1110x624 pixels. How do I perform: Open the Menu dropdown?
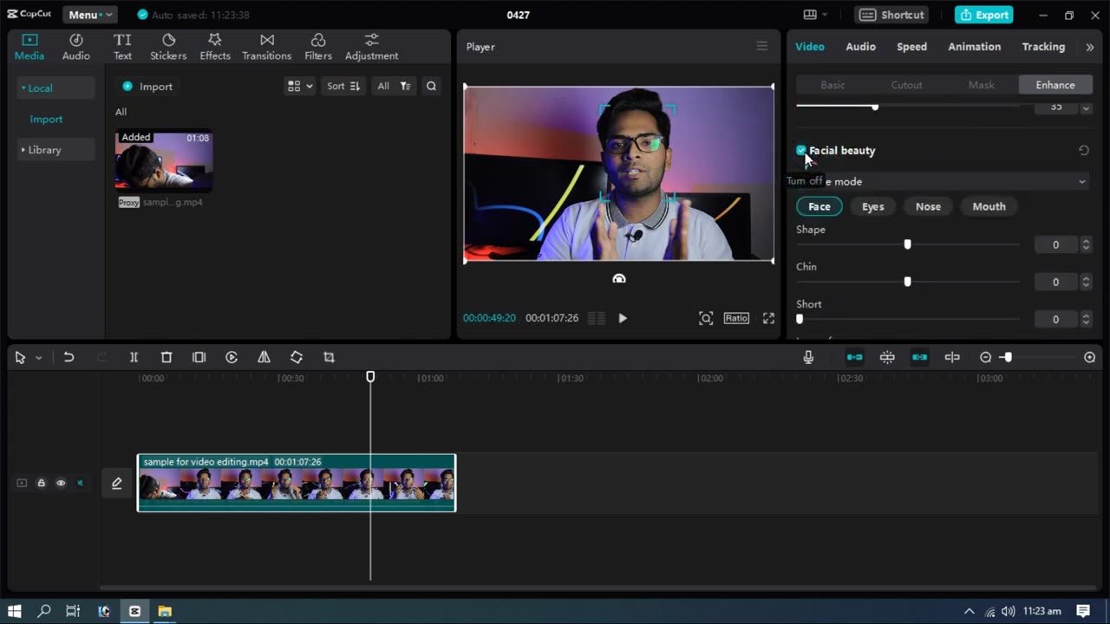point(89,15)
